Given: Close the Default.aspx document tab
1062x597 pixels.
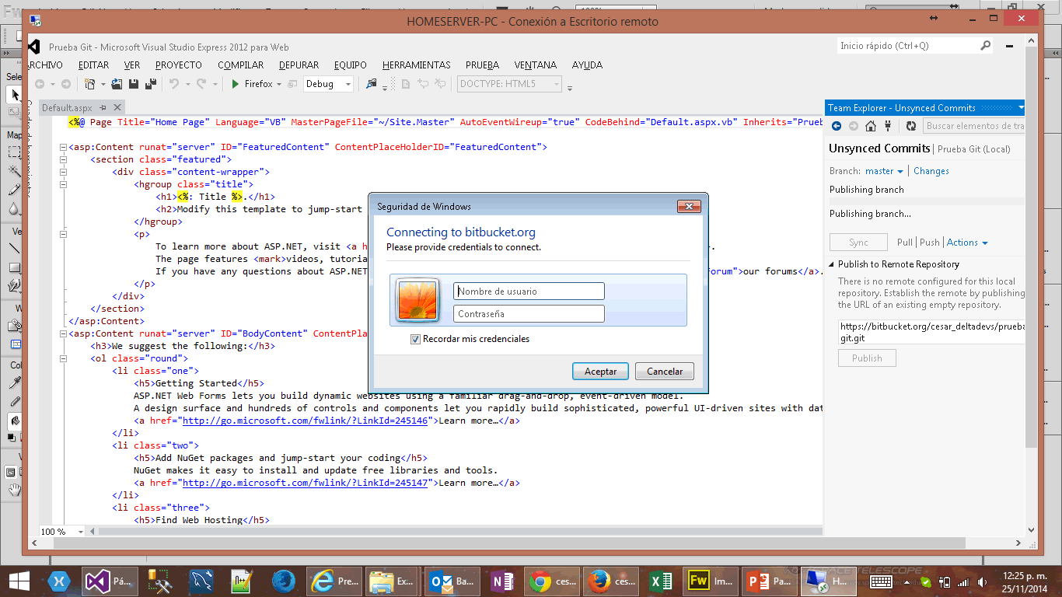Looking at the screenshot, I should tap(117, 107).
